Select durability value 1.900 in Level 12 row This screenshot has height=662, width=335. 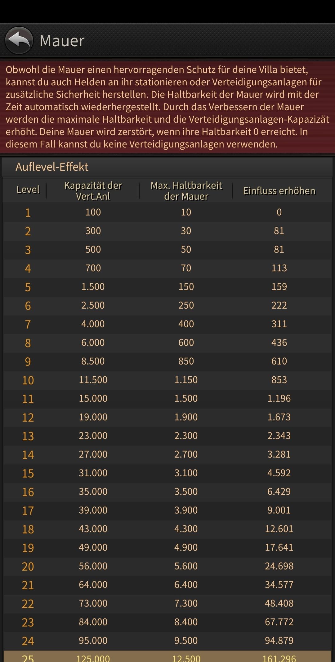(x=186, y=417)
